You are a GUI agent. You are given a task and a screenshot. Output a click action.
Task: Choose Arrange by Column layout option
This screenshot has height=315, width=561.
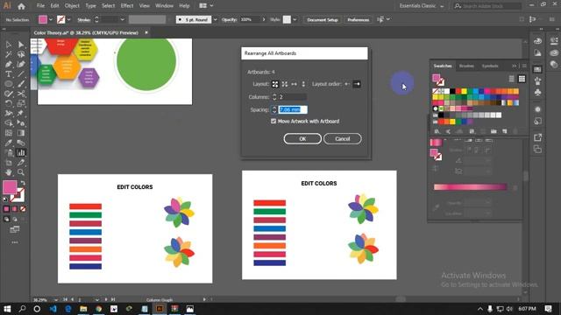303,84
